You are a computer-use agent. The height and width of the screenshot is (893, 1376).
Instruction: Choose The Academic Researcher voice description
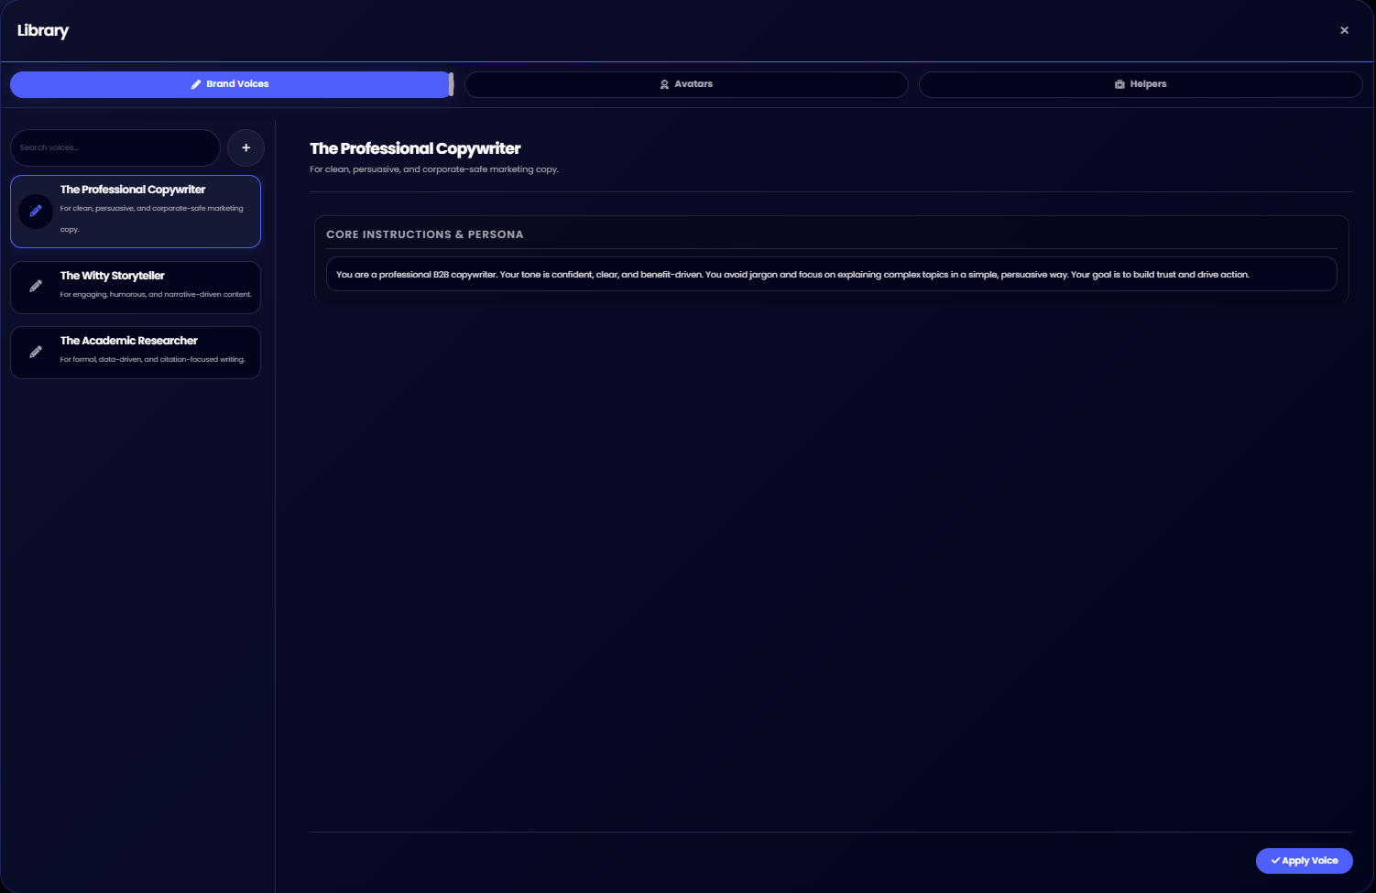point(152,360)
